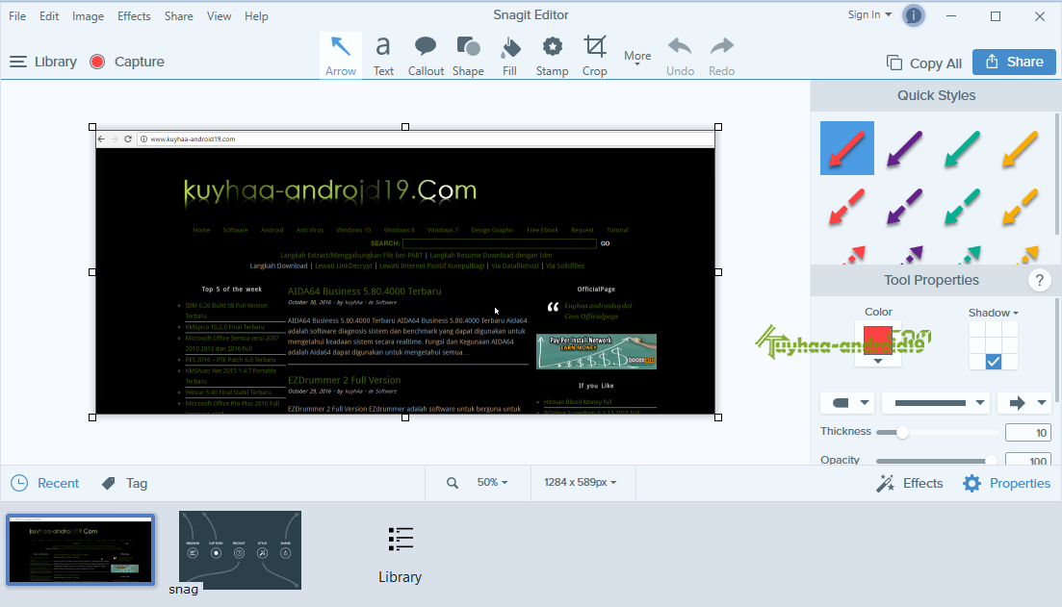The height and width of the screenshot is (607, 1062).
Task: Click the Copy All button
Action: coord(923,63)
